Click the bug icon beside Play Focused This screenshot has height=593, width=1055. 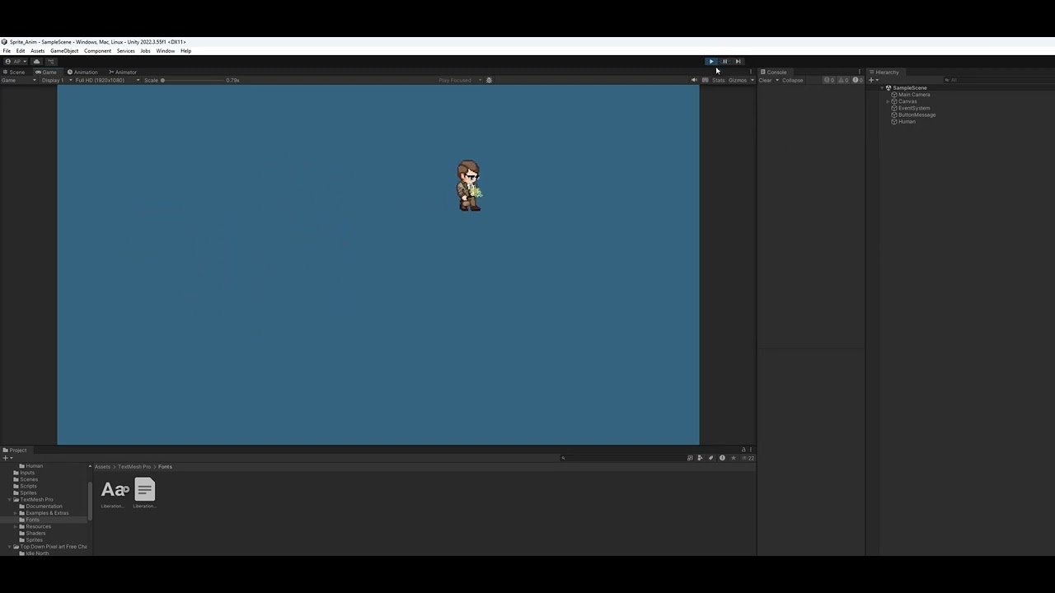click(489, 80)
